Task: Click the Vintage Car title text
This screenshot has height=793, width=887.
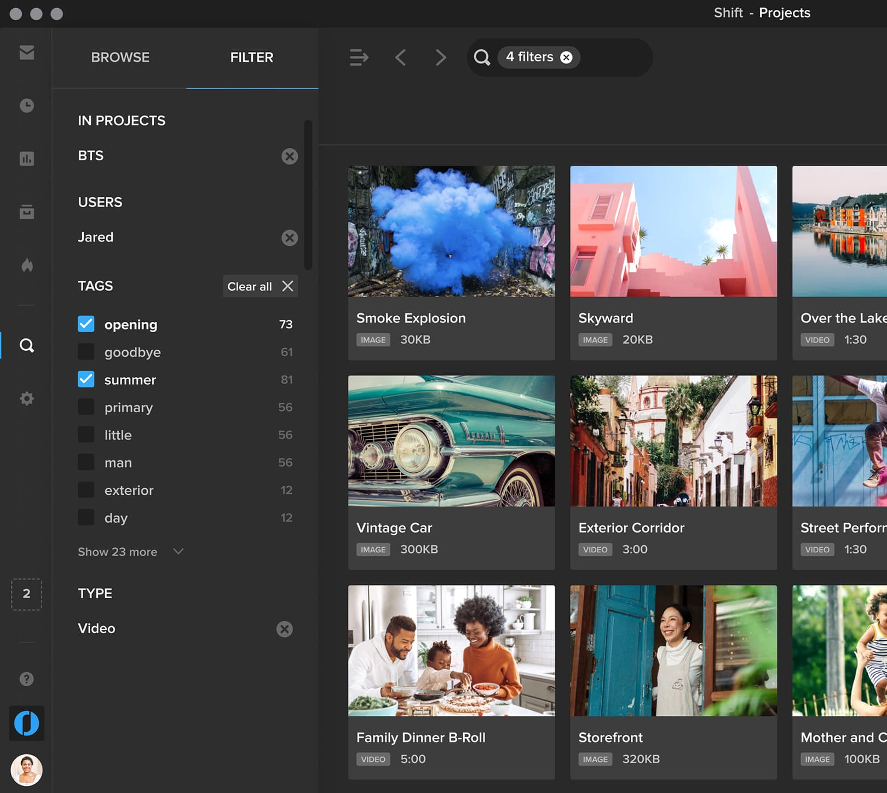Action: tap(394, 528)
